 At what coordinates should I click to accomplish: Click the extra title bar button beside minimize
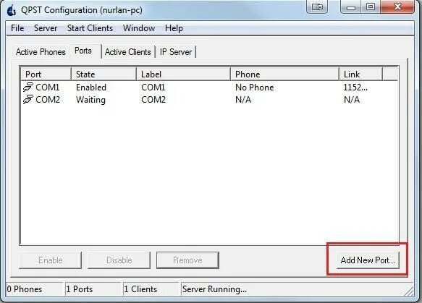317,7
